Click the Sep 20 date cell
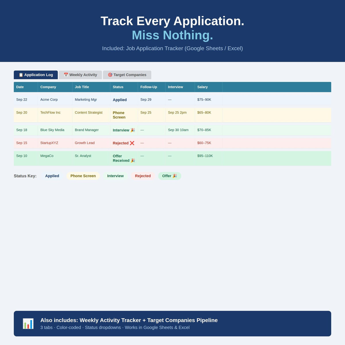 (x=26, y=115)
